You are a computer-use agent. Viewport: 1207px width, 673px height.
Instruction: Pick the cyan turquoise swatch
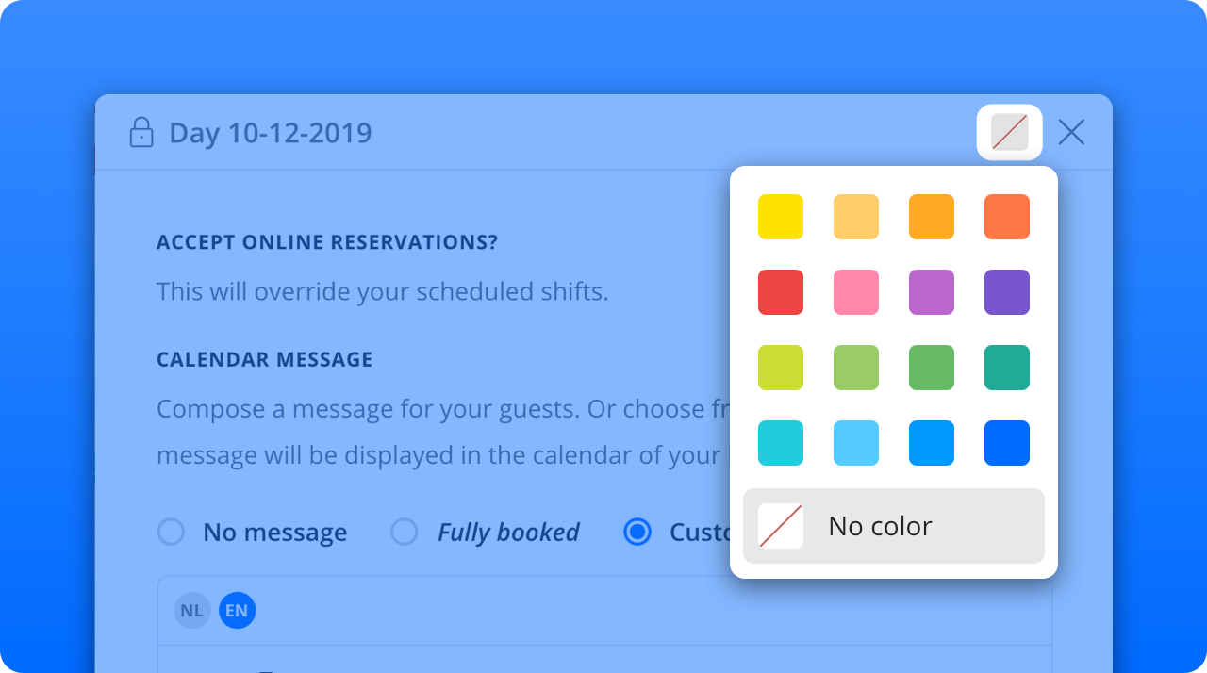781,443
